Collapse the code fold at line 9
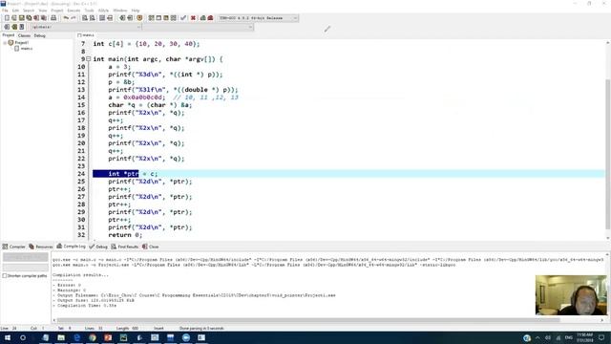The height and width of the screenshot is (344, 611). 89,59
